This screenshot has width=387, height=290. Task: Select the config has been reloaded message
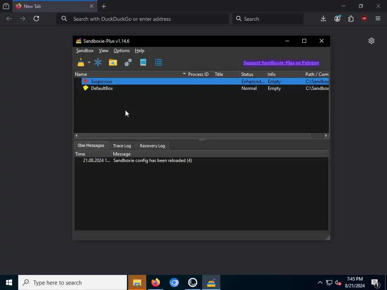[153, 160]
